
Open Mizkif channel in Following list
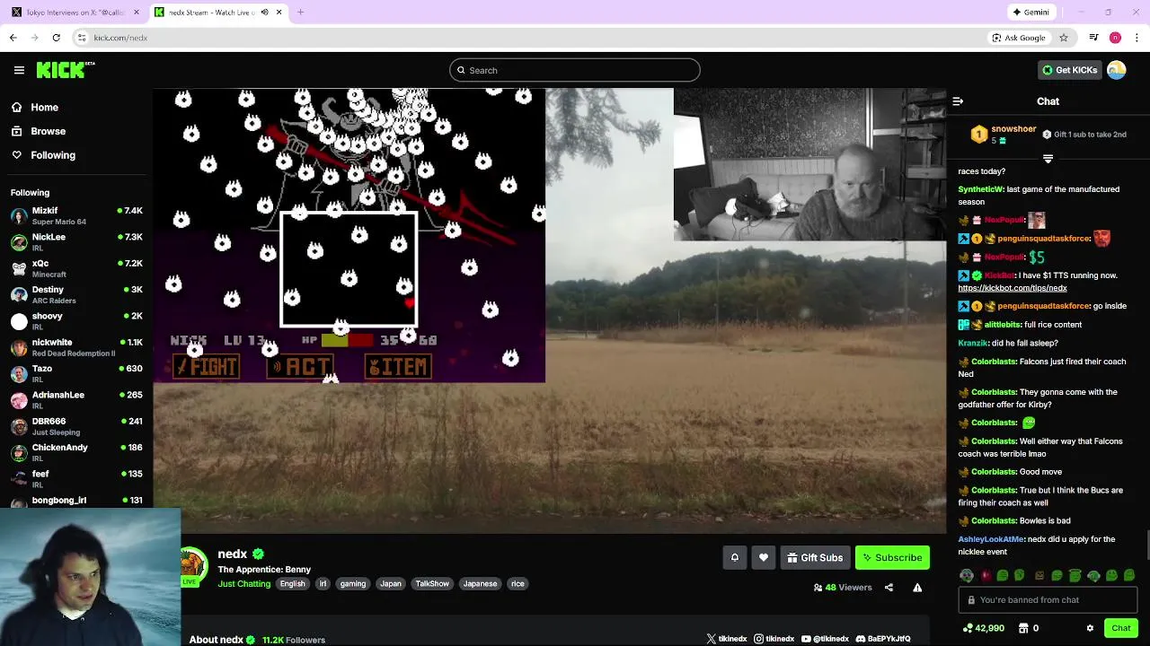76,216
